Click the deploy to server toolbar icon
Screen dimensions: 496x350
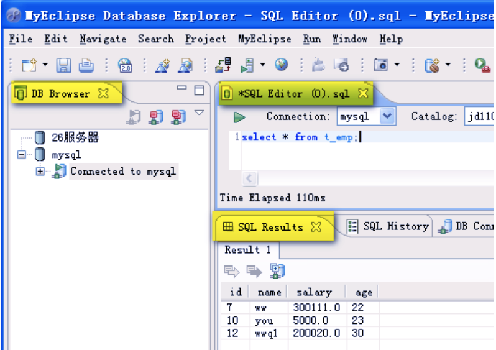point(223,65)
